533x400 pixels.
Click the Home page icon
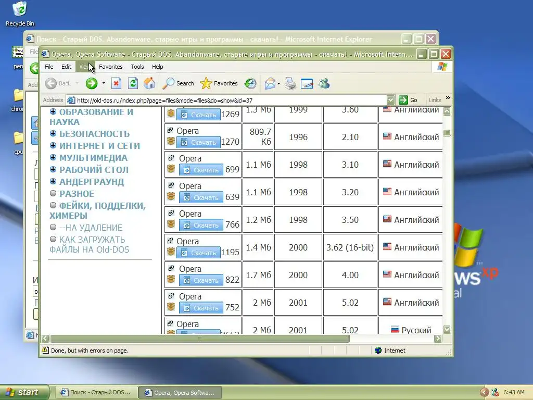149,83
